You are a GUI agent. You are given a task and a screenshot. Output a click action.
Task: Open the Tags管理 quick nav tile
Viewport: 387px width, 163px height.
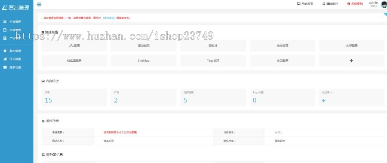213,60
